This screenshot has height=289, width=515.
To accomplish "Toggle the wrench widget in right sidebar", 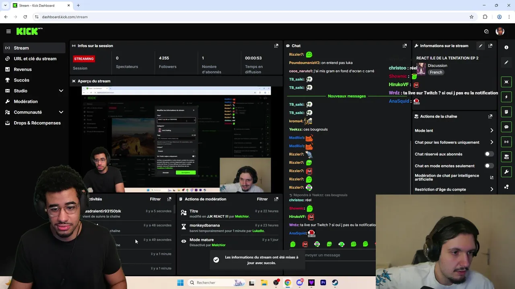I will click(x=506, y=172).
